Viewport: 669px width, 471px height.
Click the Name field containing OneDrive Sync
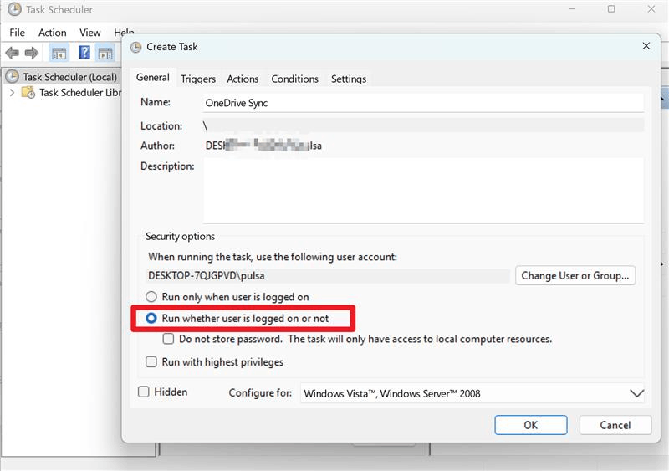(423, 103)
